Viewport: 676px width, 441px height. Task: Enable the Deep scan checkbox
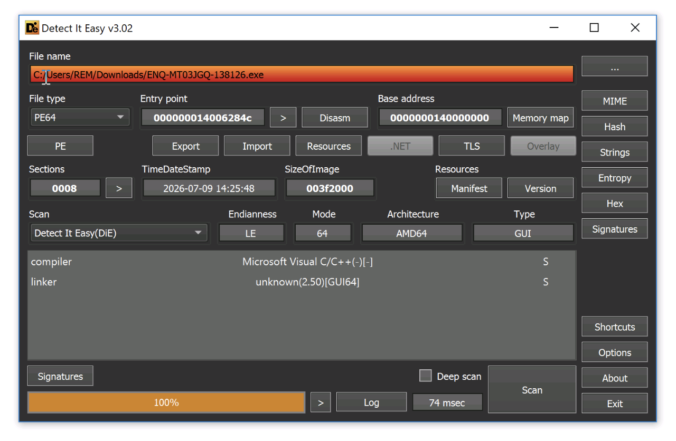tap(426, 376)
